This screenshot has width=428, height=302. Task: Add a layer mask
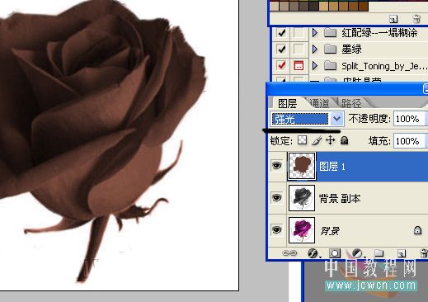pos(335,252)
